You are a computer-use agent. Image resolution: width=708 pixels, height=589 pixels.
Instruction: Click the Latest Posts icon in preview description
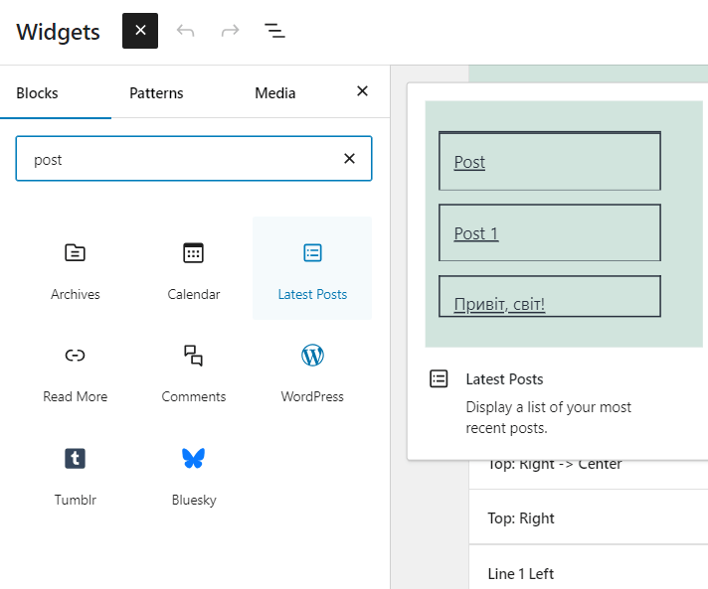(x=439, y=378)
